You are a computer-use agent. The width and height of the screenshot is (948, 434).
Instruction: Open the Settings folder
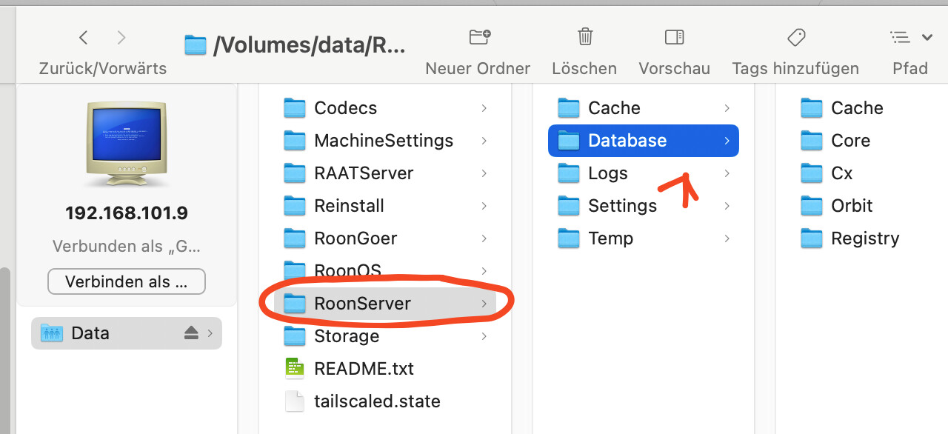[621, 206]
